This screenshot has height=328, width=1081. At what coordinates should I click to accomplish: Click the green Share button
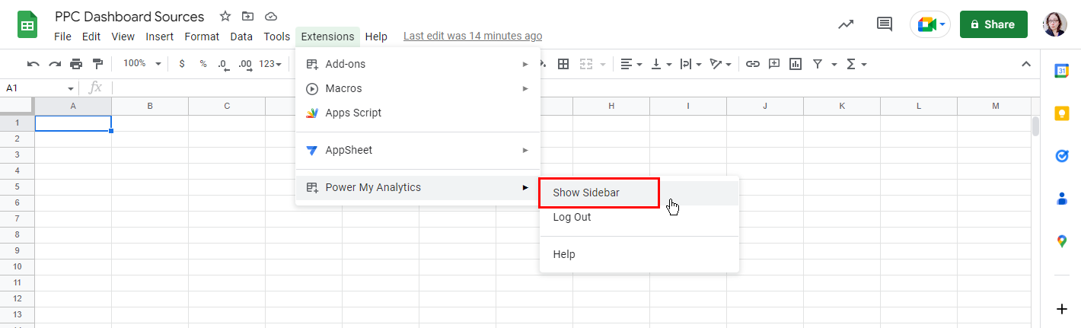pyautogui.click(x=993, y=24)
